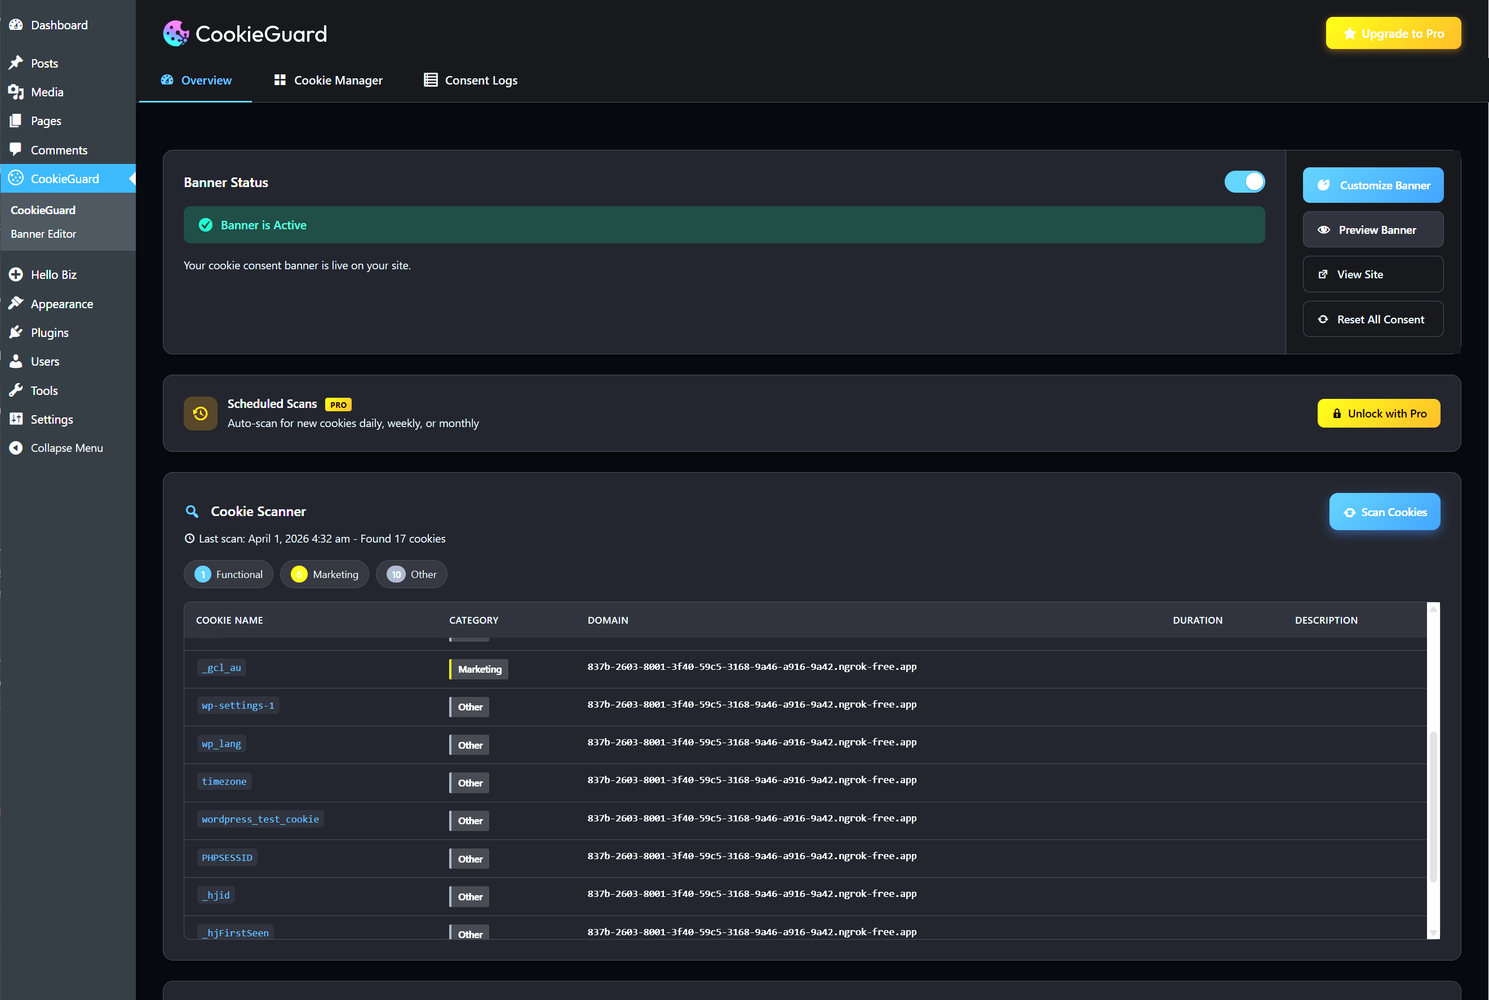Screen dimensions: 1489x1000
Task: Click the Cookie Scanner magnifier icon
Action: pyautogui.click(x=192, y=512)
